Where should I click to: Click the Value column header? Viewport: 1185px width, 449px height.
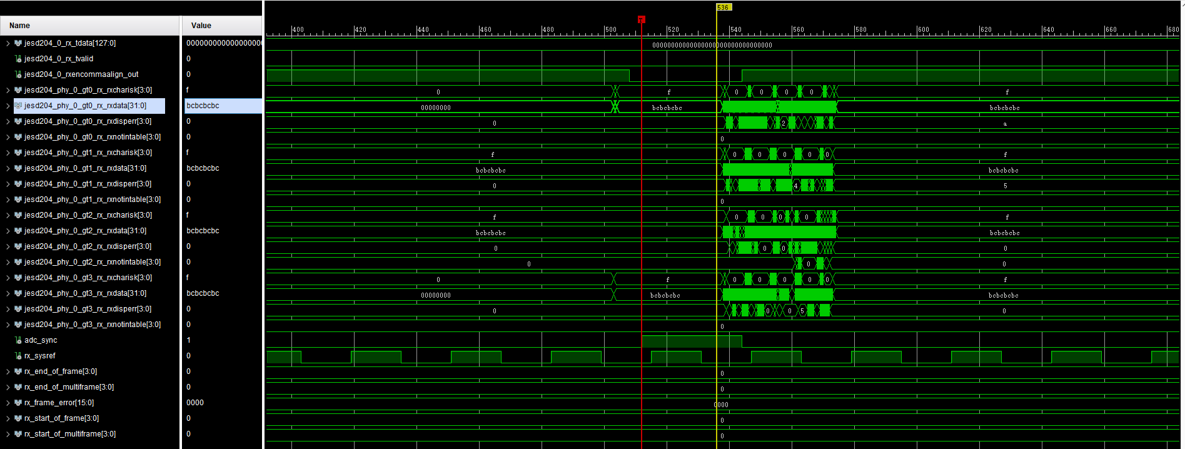click(222, 26)
